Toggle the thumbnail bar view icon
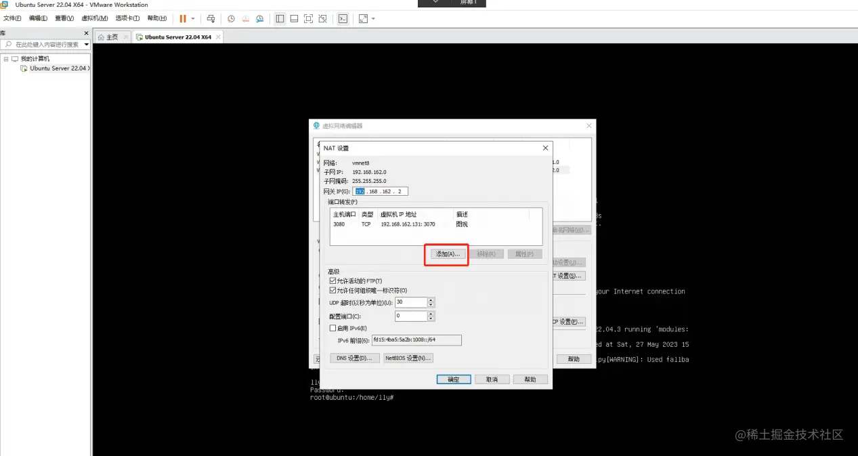This screenshot has height=456, width=858. [x=294, y=19]
